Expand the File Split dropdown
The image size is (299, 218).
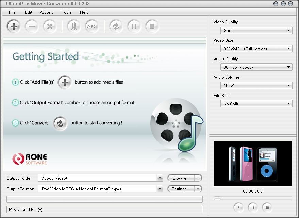(x=256, y=104)
